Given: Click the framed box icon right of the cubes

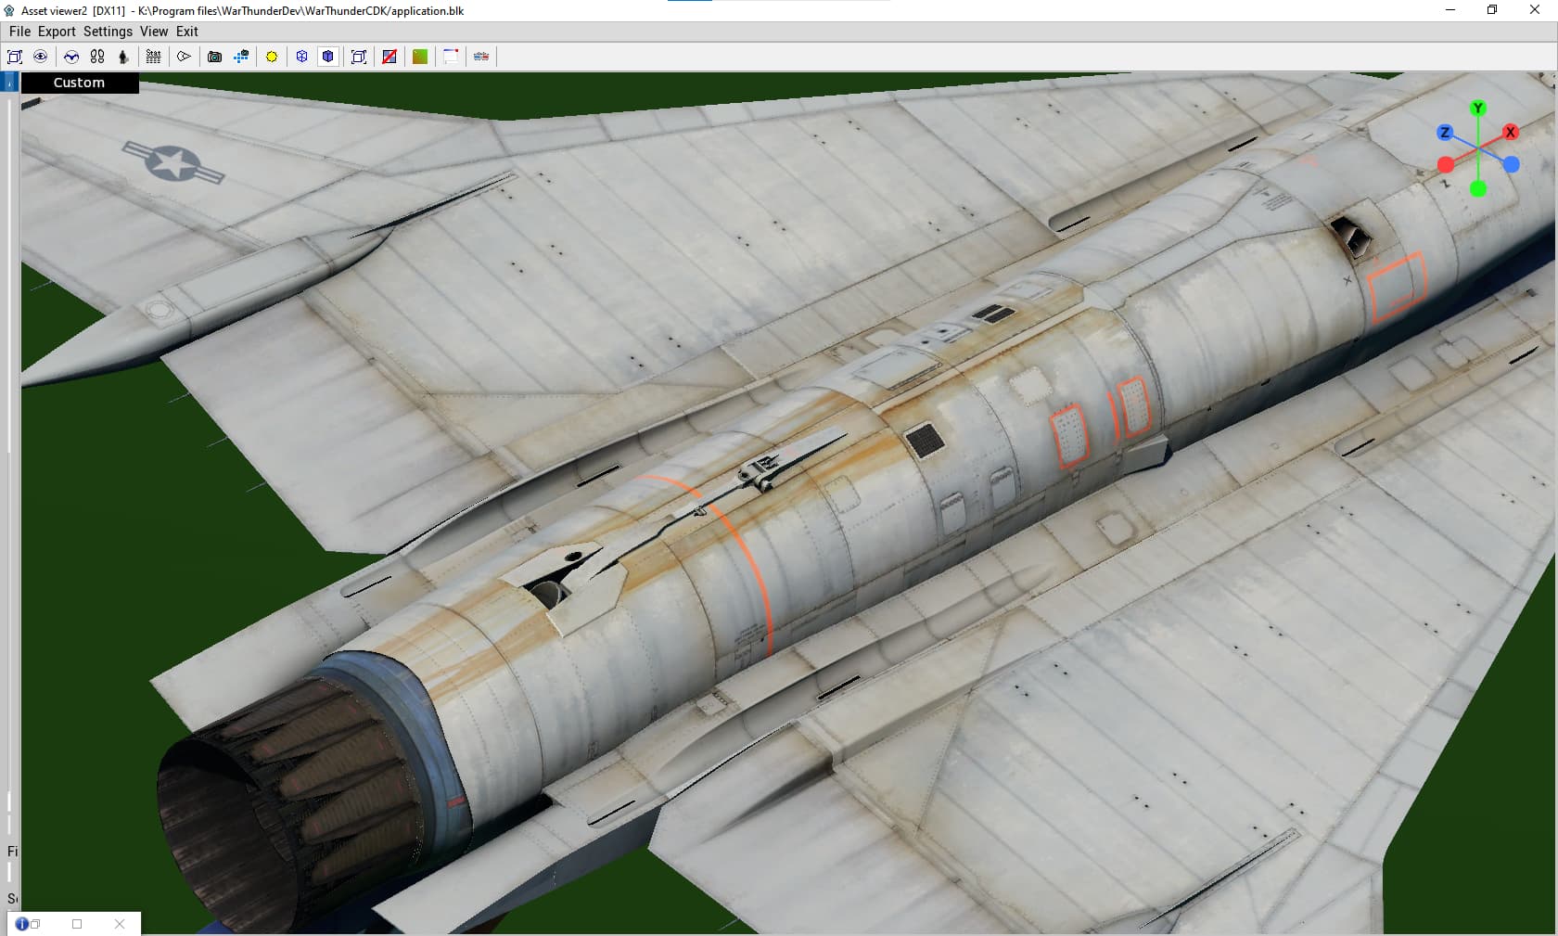Looking at the screenshot, I should (x=359, y=57).
